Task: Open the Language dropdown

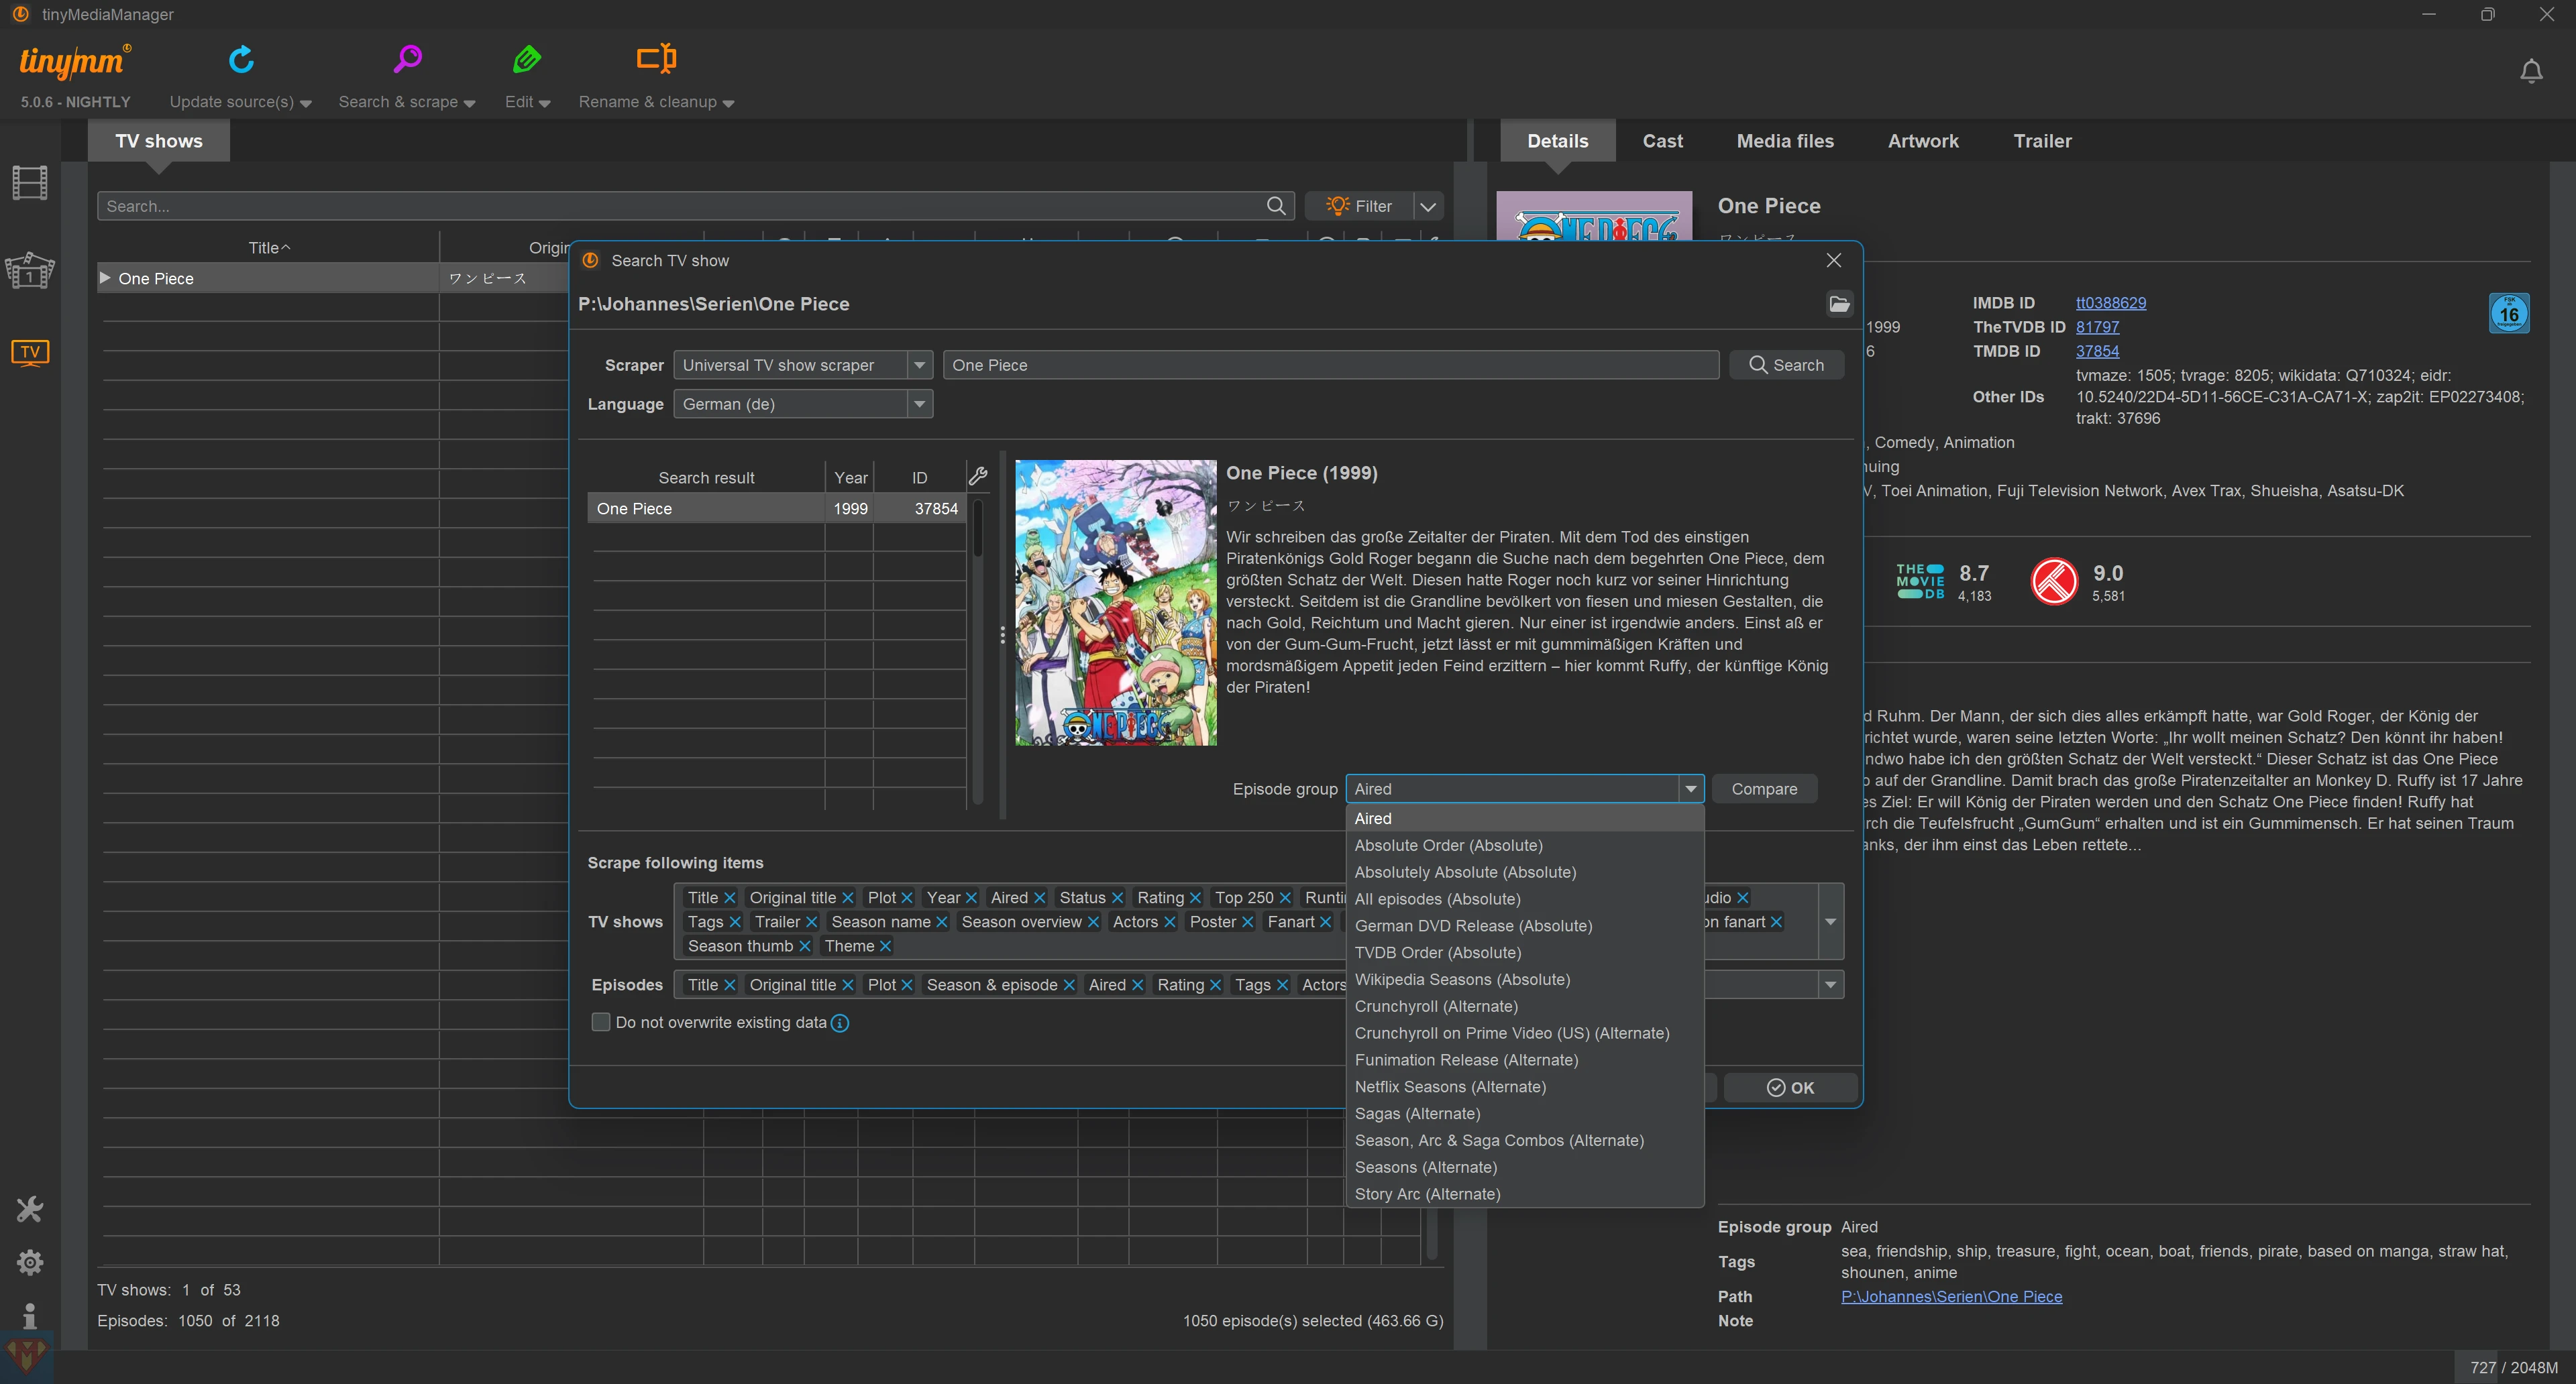Action: click(919, 404)
